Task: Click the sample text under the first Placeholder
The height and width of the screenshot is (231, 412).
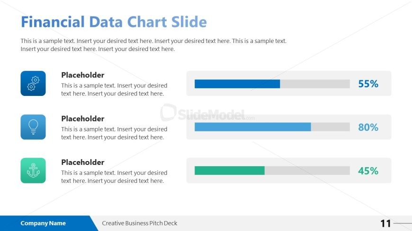Action: click(114, 90)
